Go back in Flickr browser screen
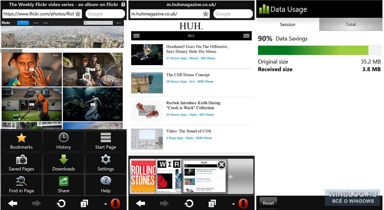The height and width of the screenshot is (210, 384). click(x=13, y=203)
